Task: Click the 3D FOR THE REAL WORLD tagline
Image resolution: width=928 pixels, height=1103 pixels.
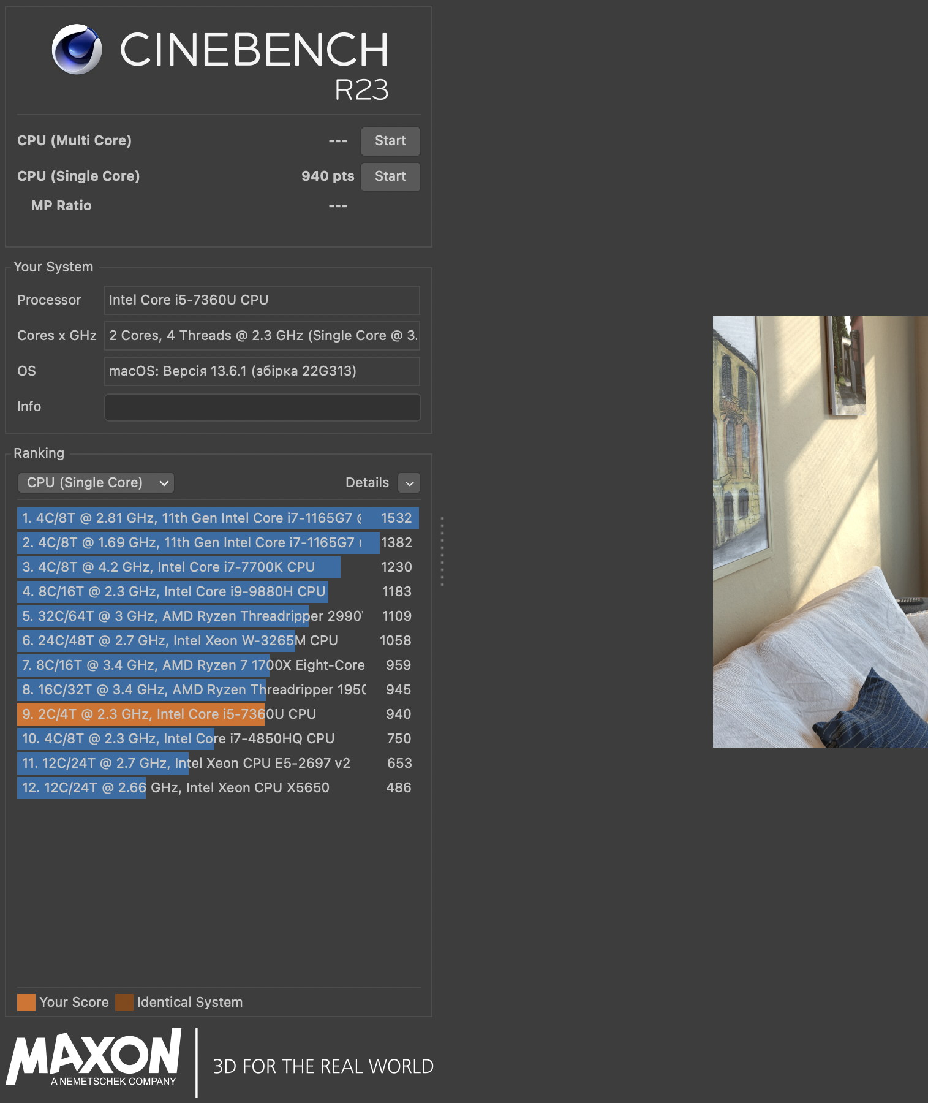Action: (x=323, y=1067)
